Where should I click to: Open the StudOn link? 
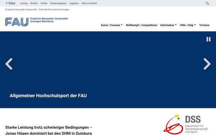(x=34, y=3)
